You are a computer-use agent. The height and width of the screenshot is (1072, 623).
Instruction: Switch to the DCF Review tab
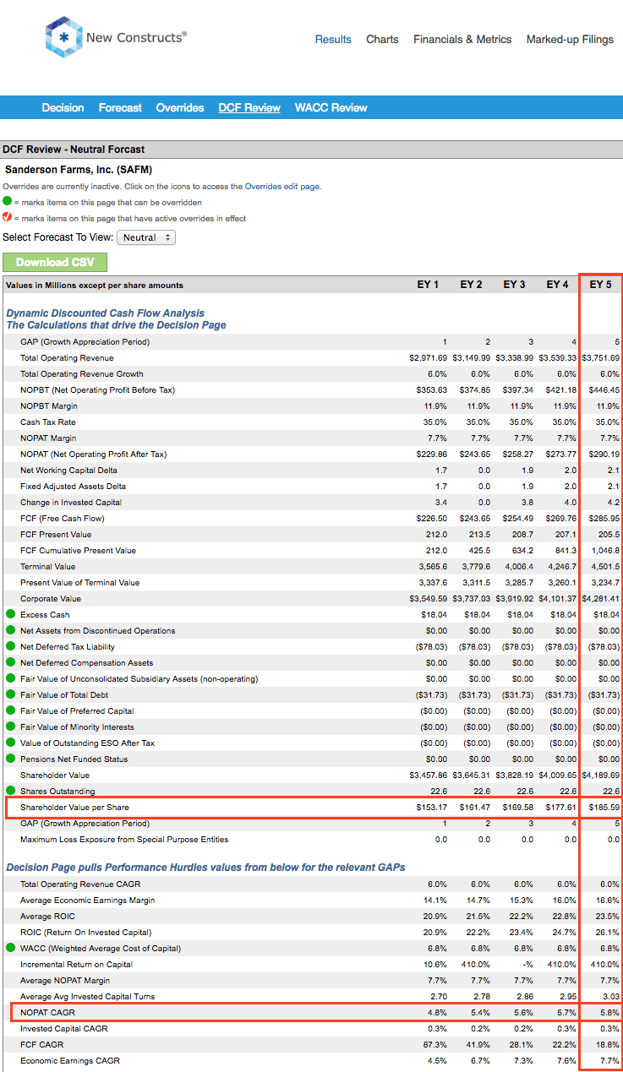click(x=249, y=107)
